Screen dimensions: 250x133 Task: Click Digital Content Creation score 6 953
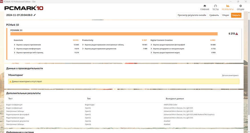213,40
